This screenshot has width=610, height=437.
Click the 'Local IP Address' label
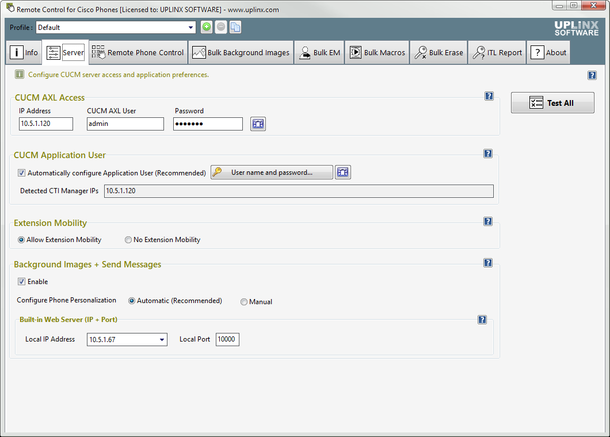pos(50,339)
